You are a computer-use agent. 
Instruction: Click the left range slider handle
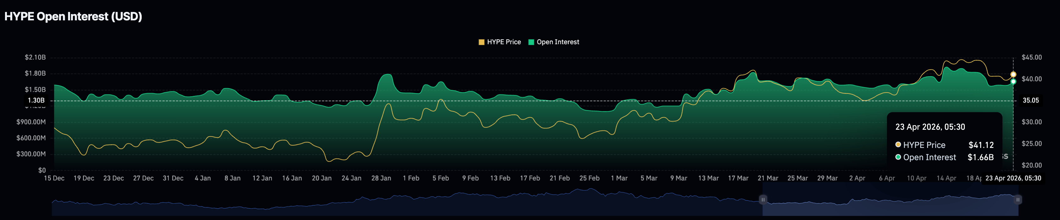[762, 200]
